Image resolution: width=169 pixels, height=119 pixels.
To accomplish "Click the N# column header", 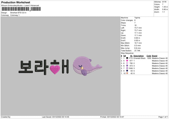I will point(124,56).
